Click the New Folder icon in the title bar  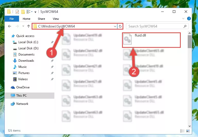tap(23, 12)
